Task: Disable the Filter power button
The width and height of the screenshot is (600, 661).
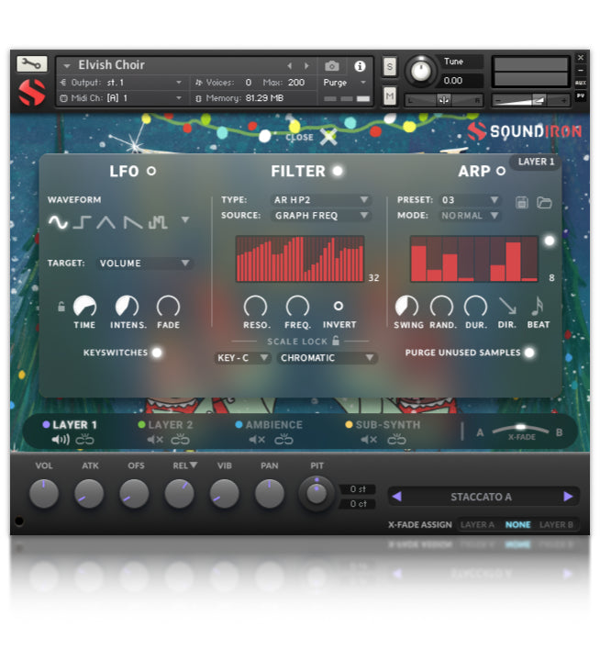Action: 338,171
